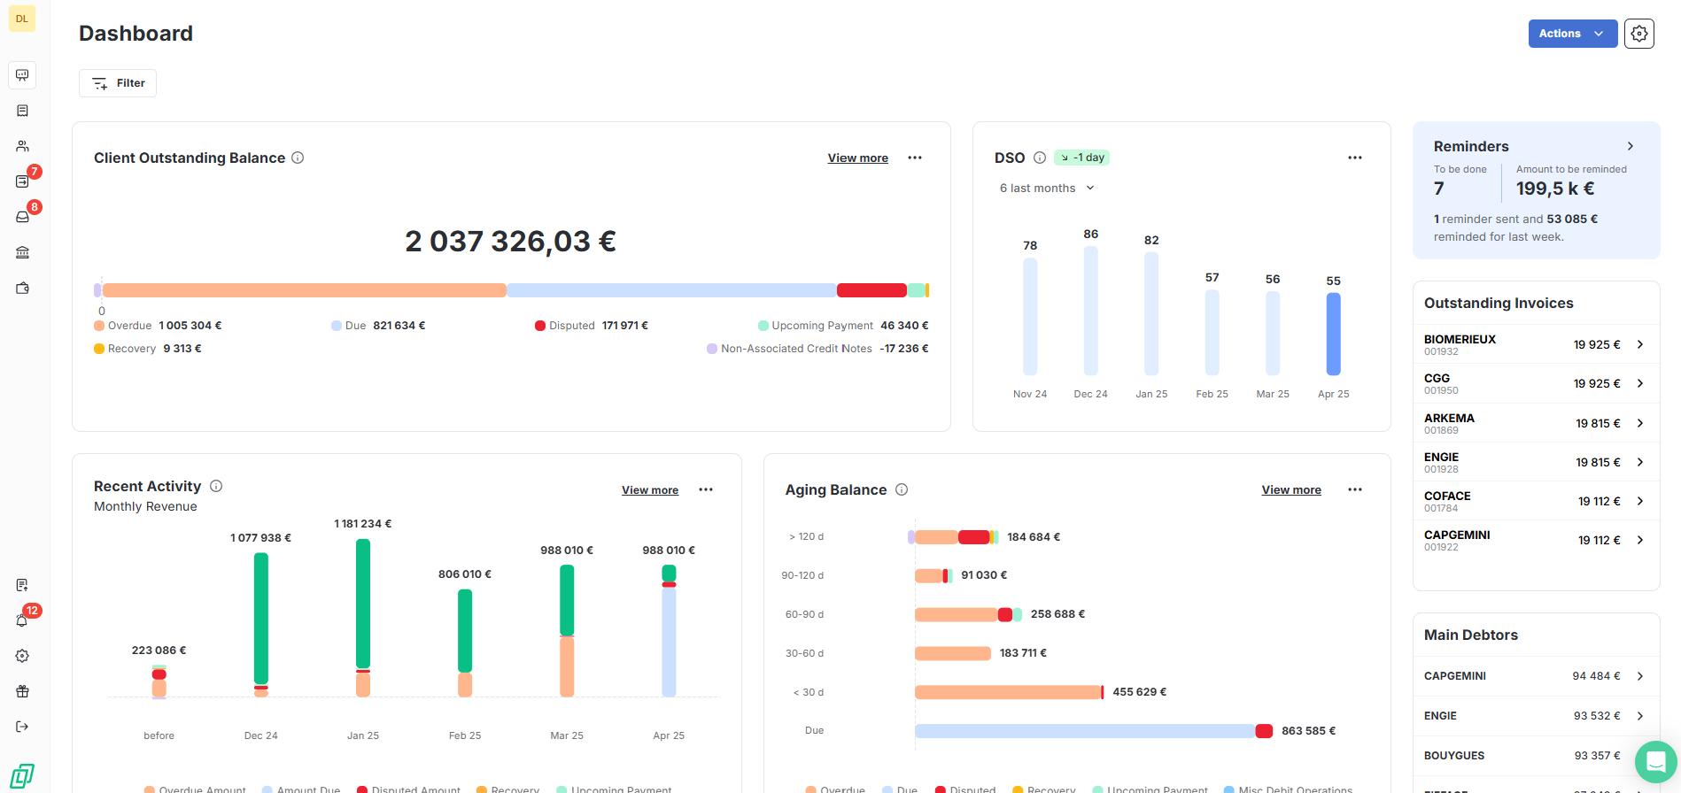Expand the '6 last months' period selector
Viewport: 1681px width, 793px height.
coord(1047,188)
